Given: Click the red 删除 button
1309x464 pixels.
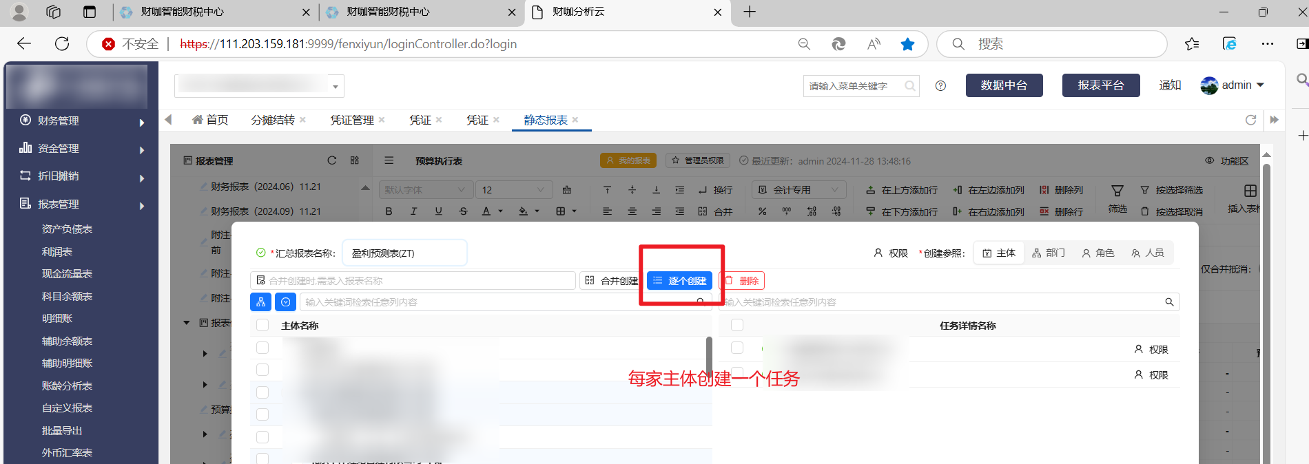Looking at the screenshot, I should tap(742, 281).
